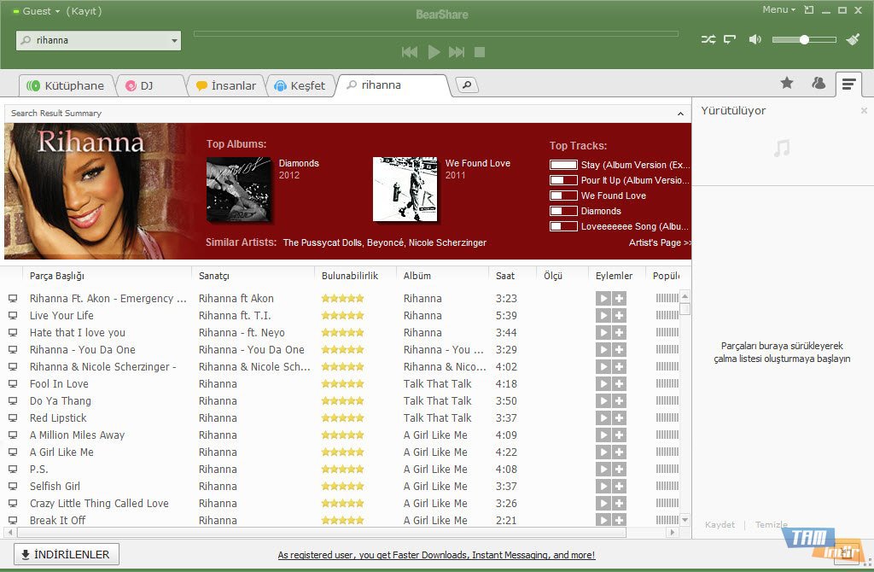The width and height of the screenshot is (874, 572).
Task: Click the favorites star icon
Action: (786, 83)
